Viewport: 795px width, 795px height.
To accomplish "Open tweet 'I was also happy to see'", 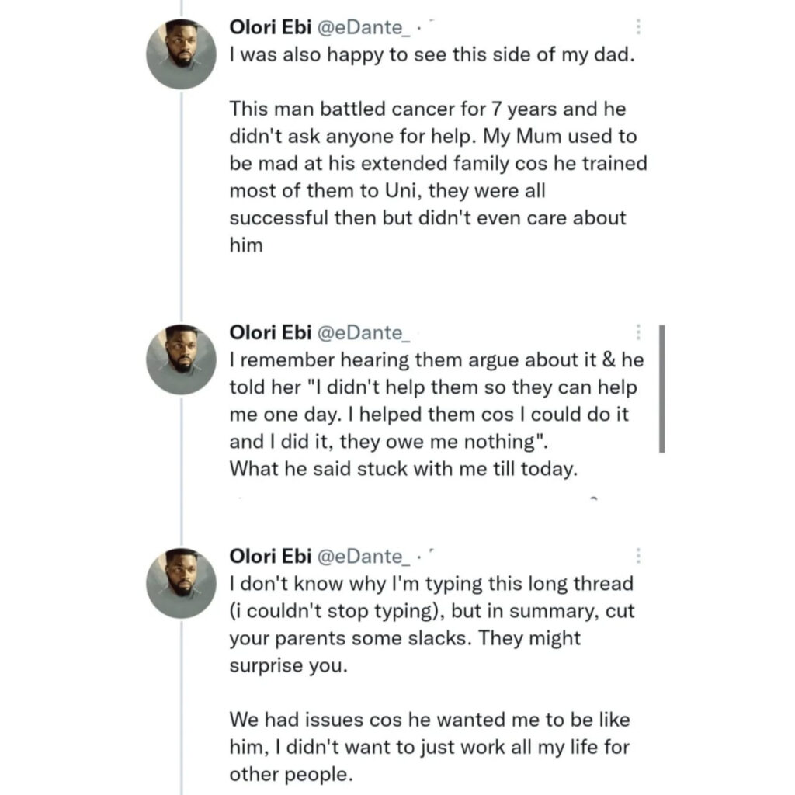I will point(432,55).
